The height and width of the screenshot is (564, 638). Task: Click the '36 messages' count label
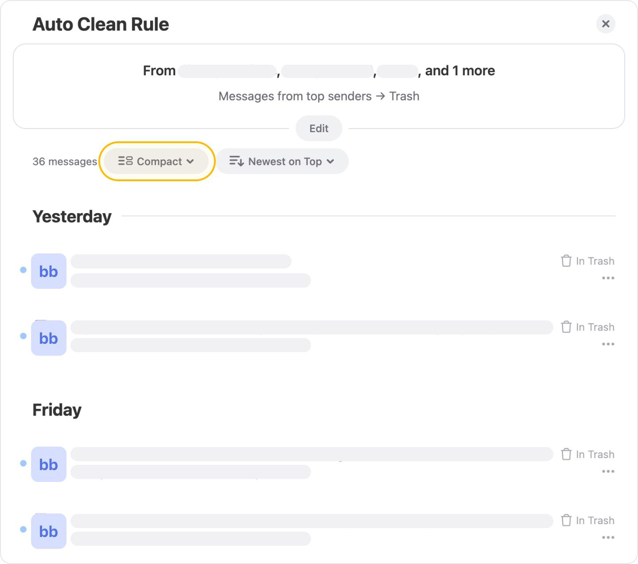click(65, 161)
